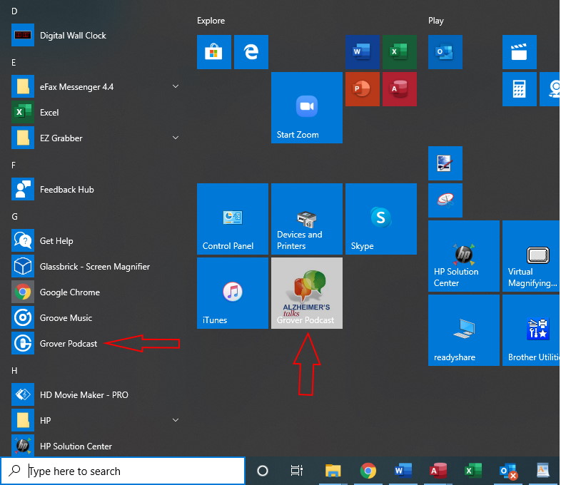Expand the eFax Messenger 4.4 folder
The width and height of the screenshot is (571, 485).
click(x=176, y=86)
